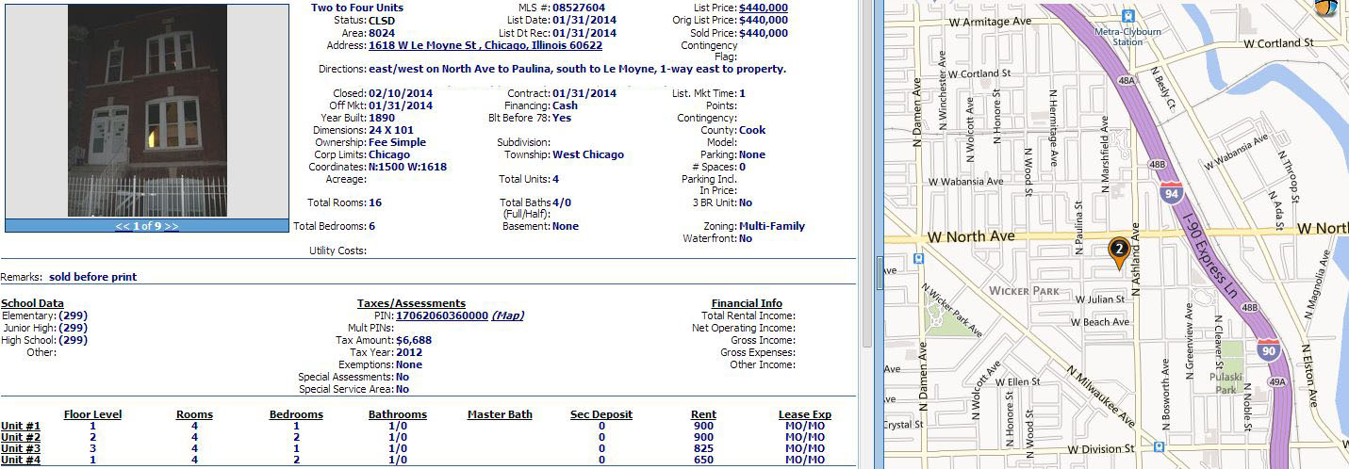Click the County value Cook
Image resolution: width=1349 pixels, height=469 pixels.
[x=752, y=130]
